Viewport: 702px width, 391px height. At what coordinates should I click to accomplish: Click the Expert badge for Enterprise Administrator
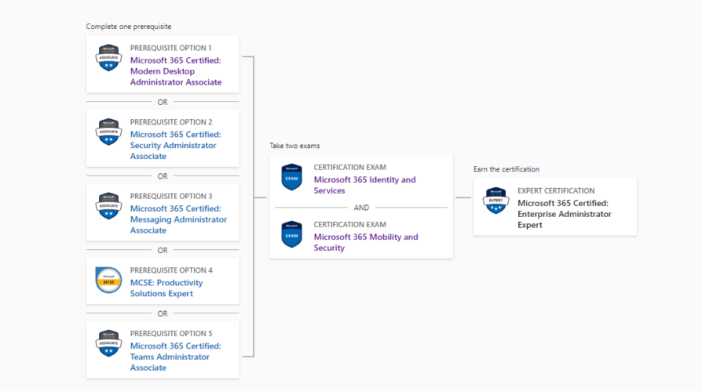tap(496, 201)
